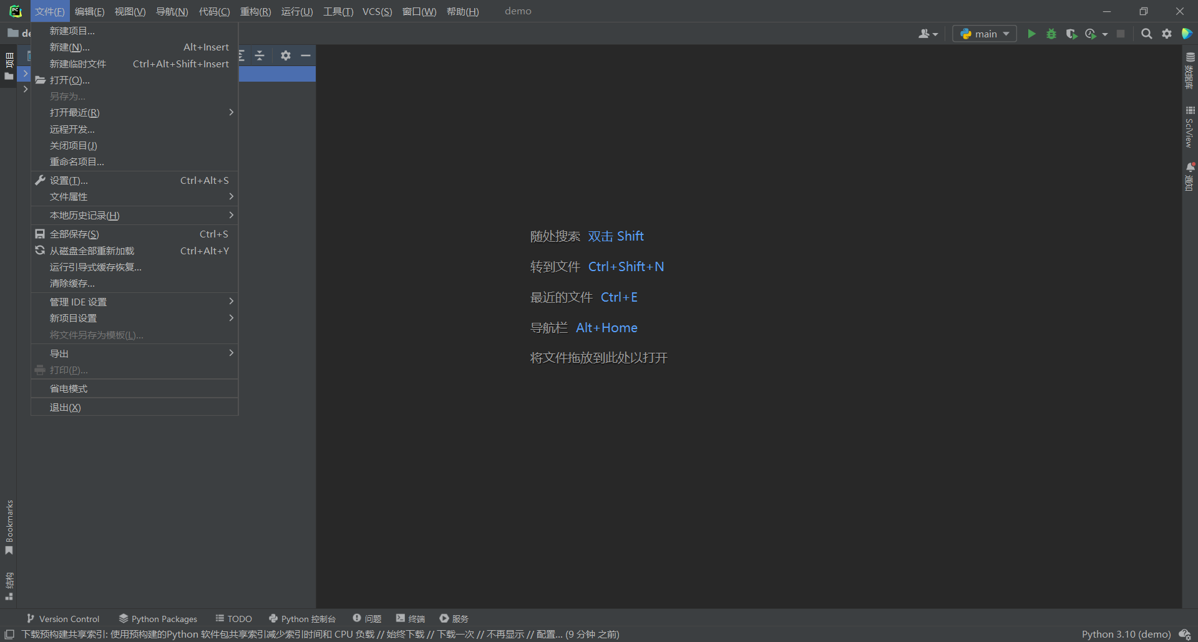The height and width of the screenshot is (642, 1198).
Task: Expand the Export submenu
Action: click(135, 353)
